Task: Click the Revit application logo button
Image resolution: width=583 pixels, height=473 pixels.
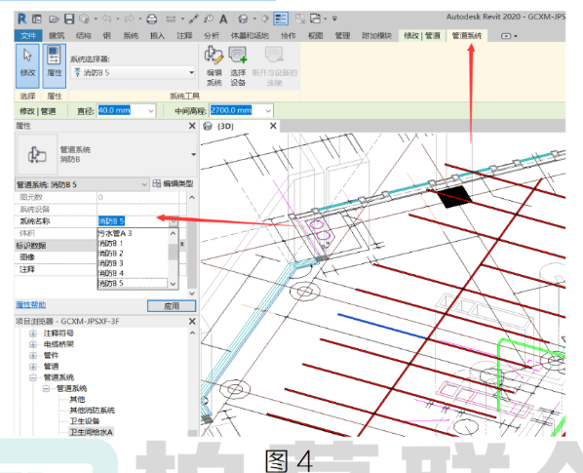Action: 22,19
